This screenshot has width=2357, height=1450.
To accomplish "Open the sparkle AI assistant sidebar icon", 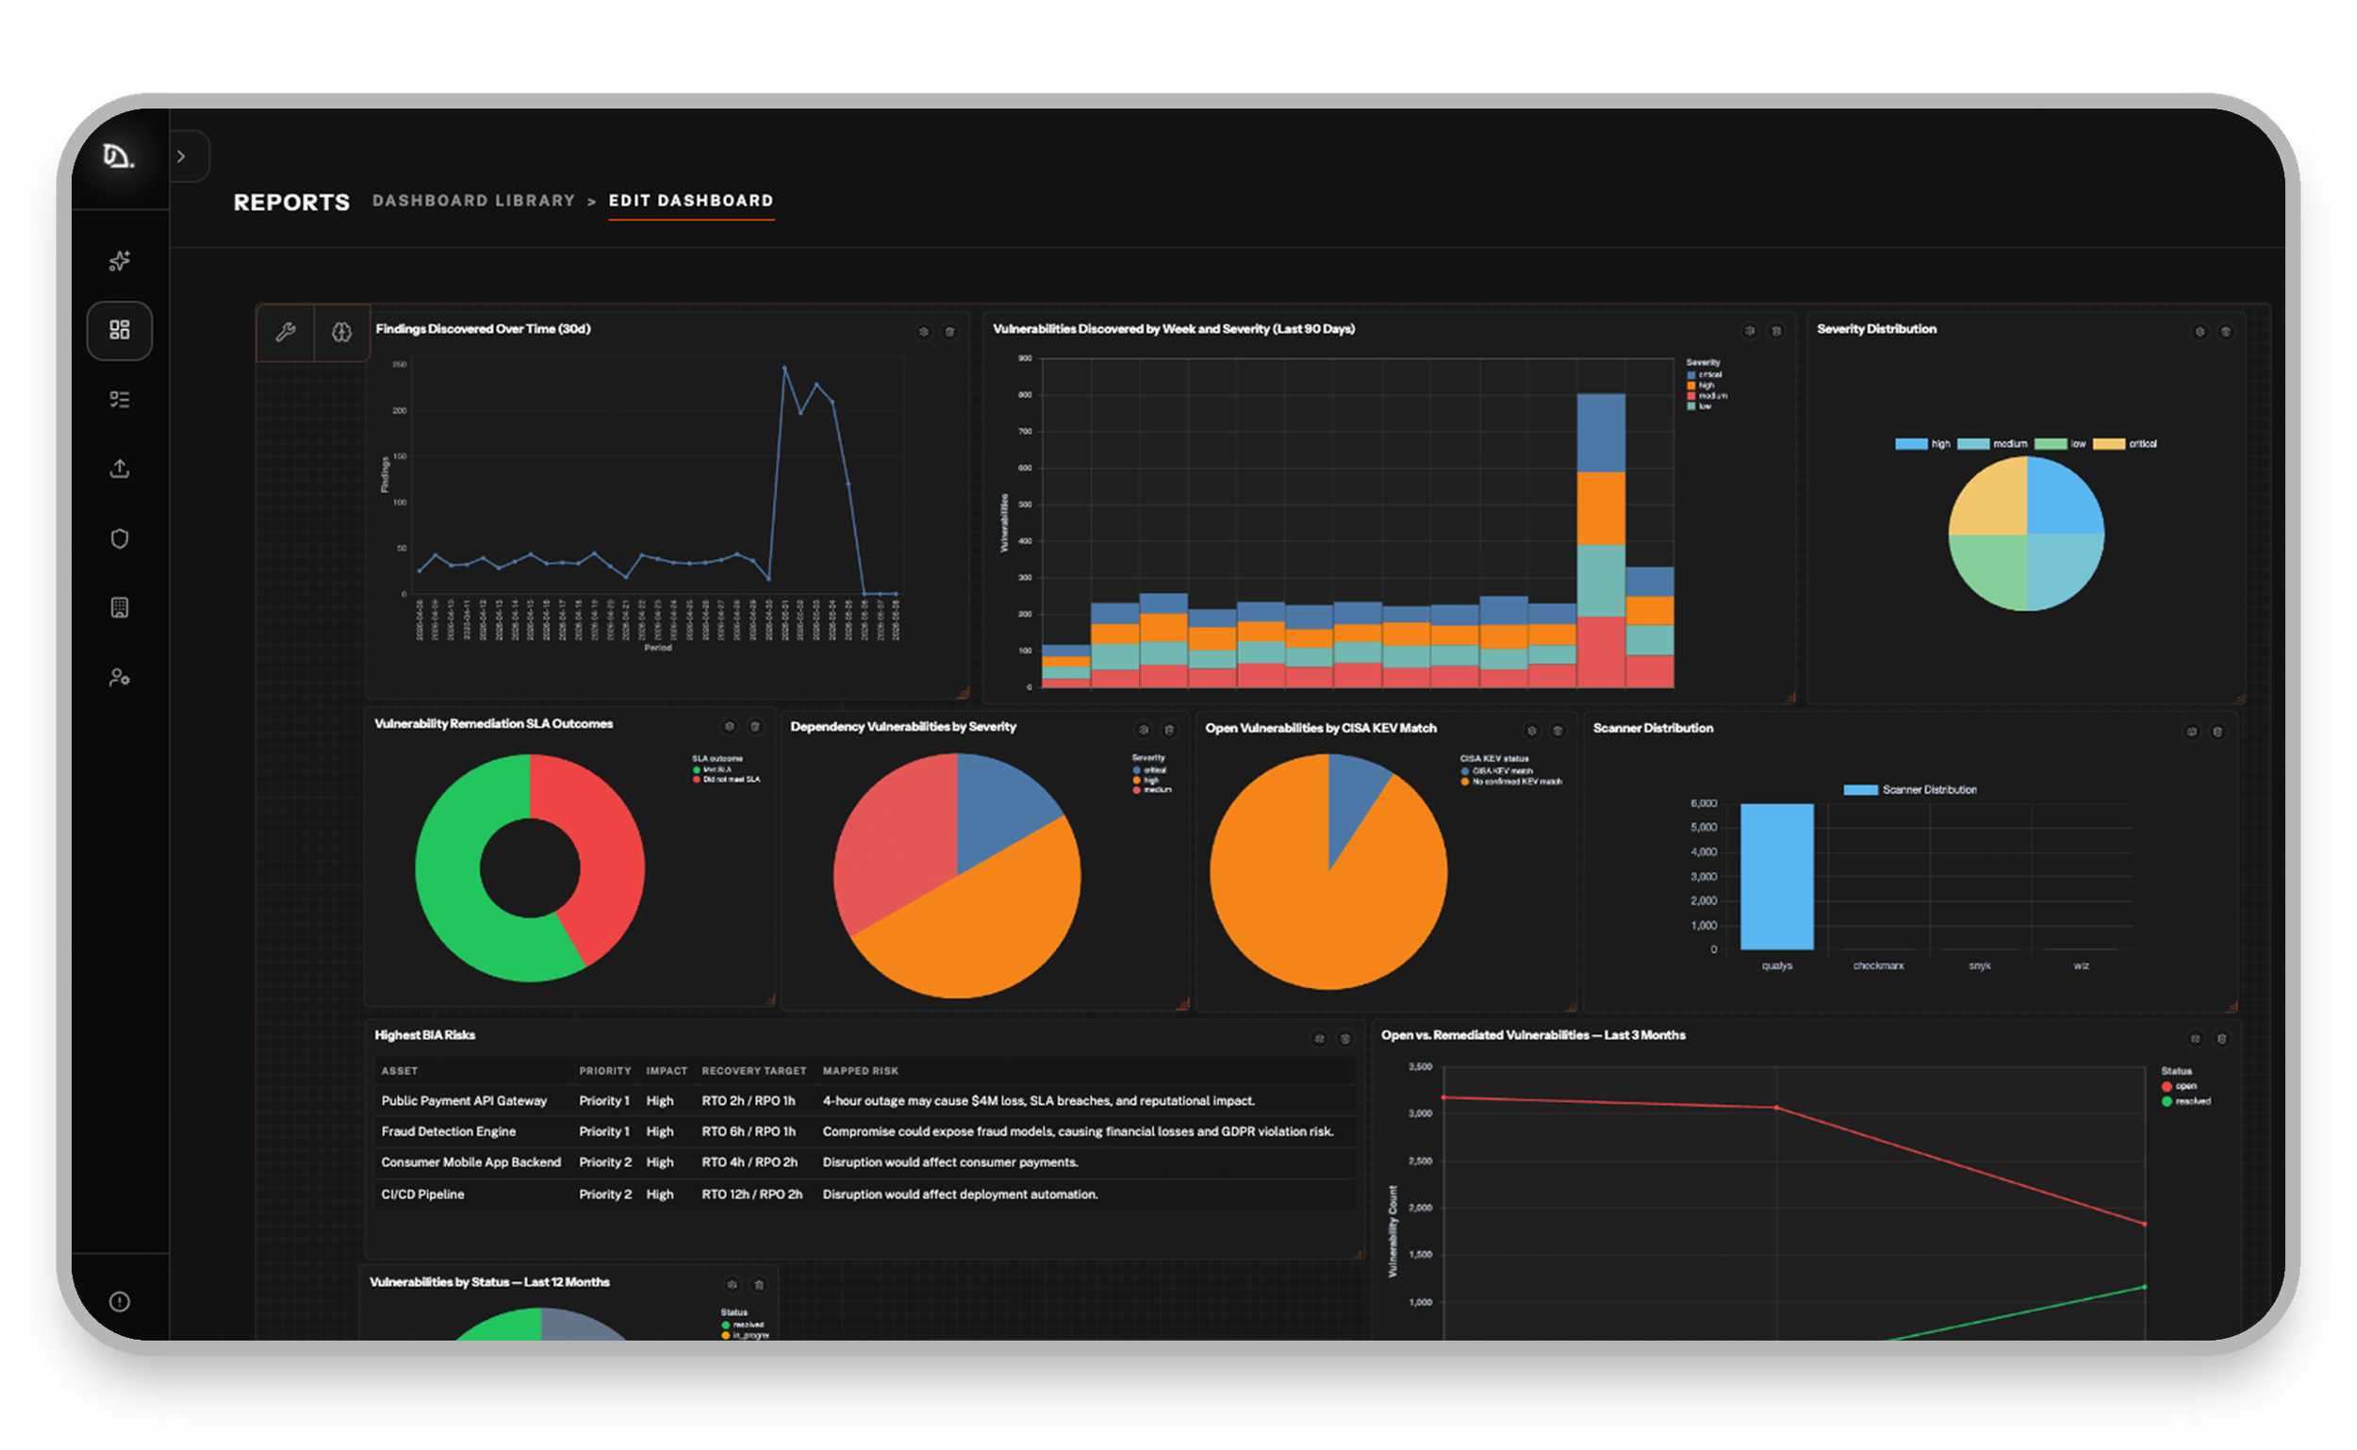I will [119, 261].
